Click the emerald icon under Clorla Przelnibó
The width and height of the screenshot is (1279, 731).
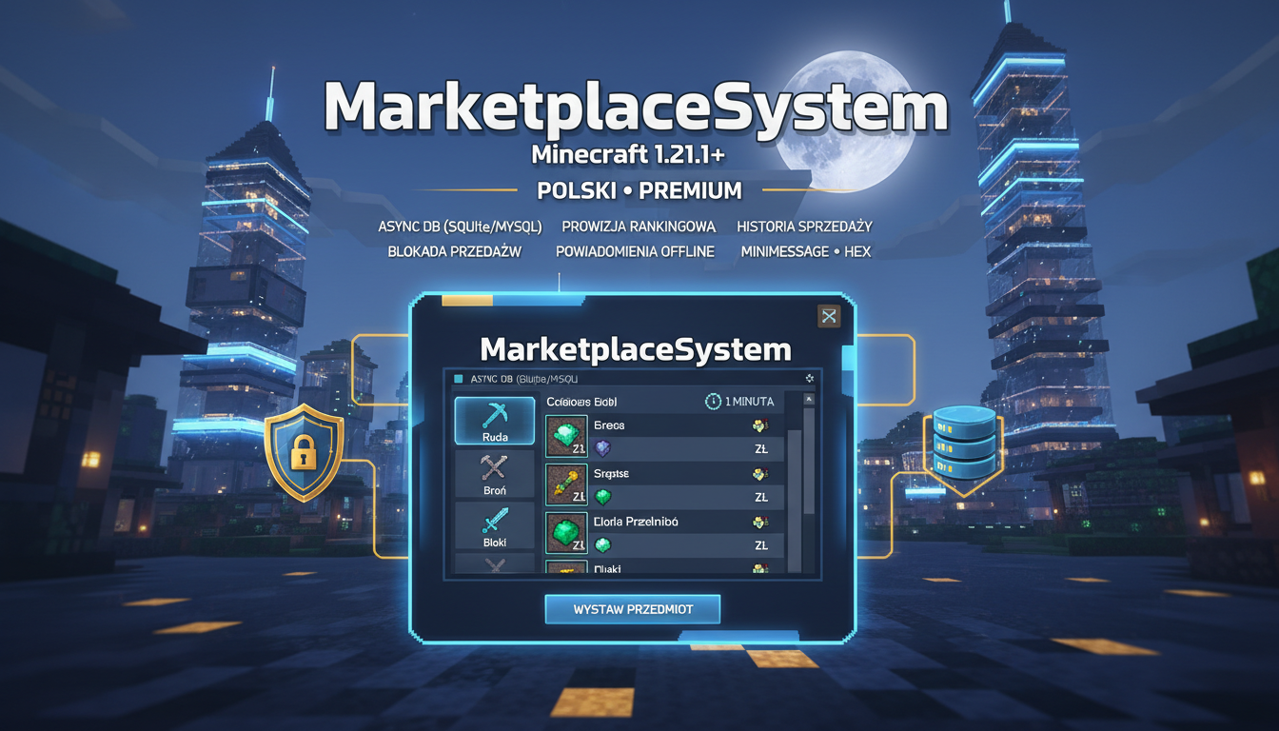click(601, 545)
